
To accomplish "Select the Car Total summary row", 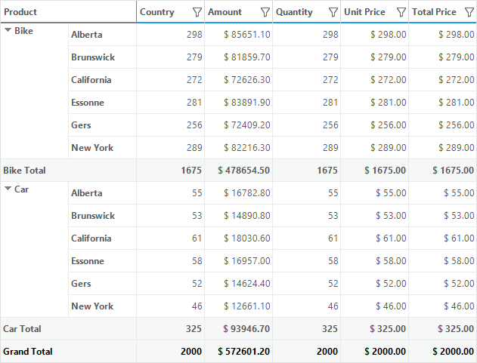I will point(238,329).
